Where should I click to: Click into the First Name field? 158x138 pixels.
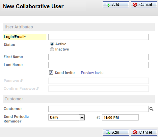[x=98, y=57]
